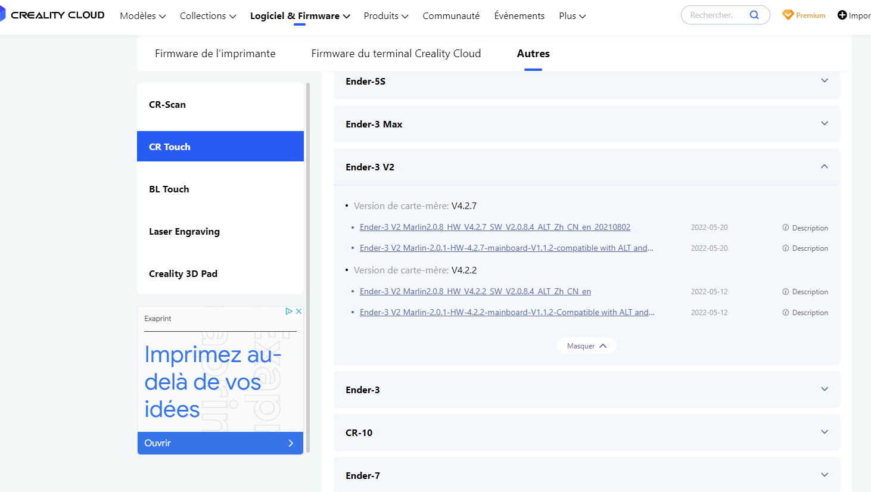The width and height of the screenshot is (871, 492).
Task: Click the Ouvrir arrow in ad
Action: click(291, 443)
